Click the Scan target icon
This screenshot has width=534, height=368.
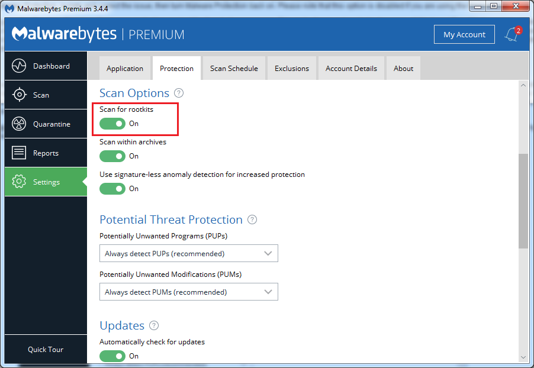tap(19, 95)
